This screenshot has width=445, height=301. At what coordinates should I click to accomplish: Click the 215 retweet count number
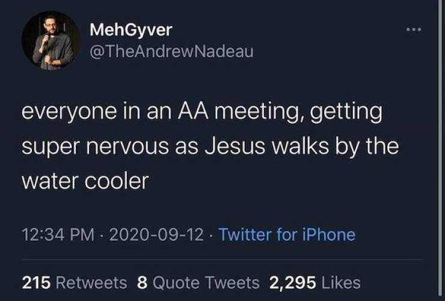[x=35, y=282]
